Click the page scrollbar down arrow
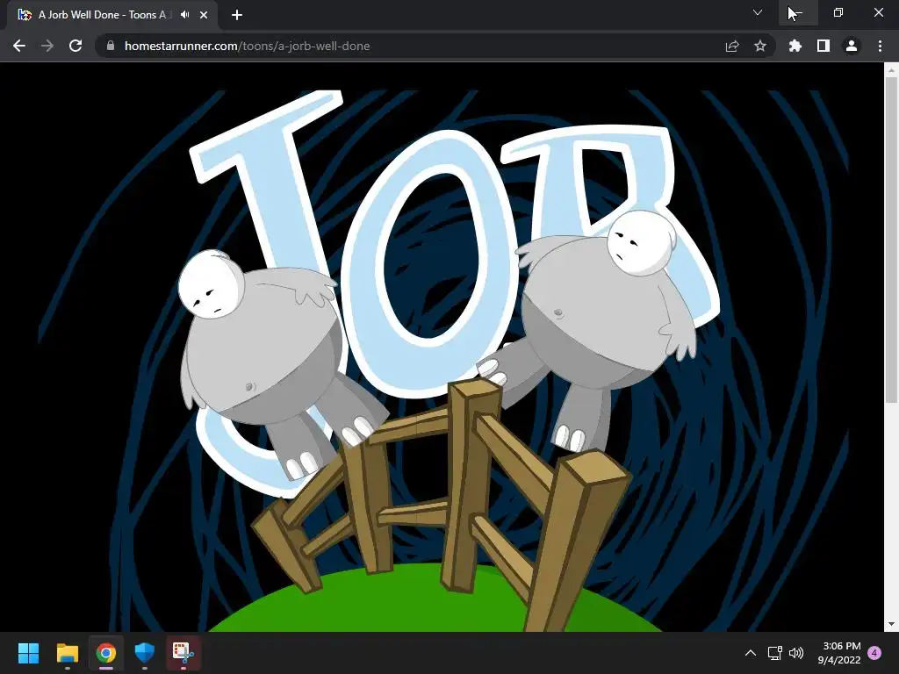The width and height of the screenshot is (899, 674). point(891,624)
